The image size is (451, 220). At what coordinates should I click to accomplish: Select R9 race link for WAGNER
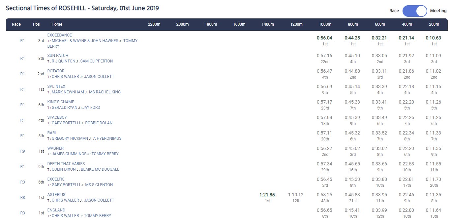pyautogui.click(x=22, y=151)
